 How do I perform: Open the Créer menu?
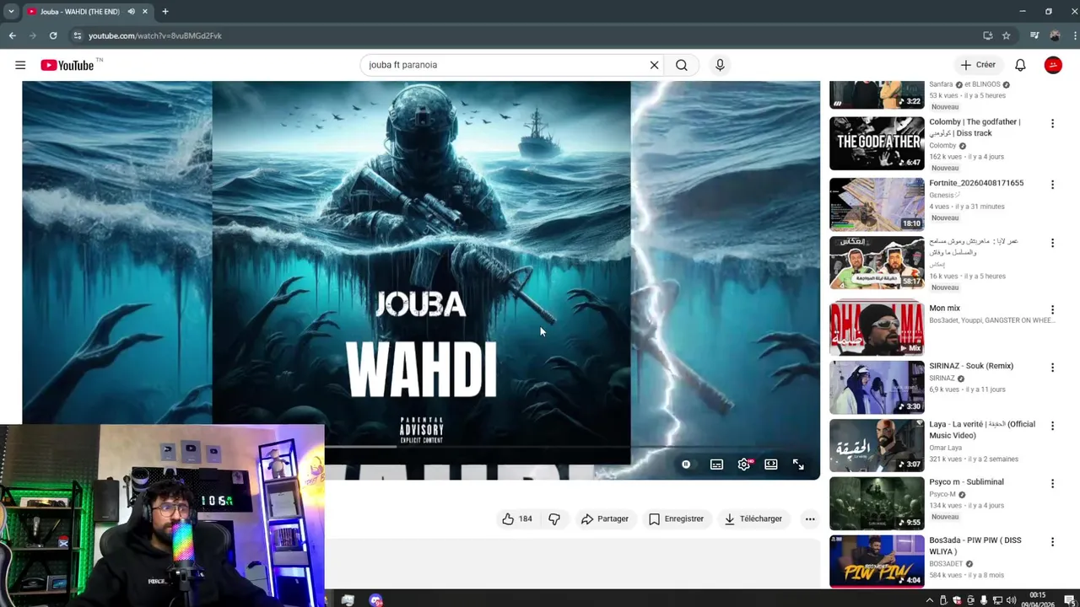click(x=978, y=65)
